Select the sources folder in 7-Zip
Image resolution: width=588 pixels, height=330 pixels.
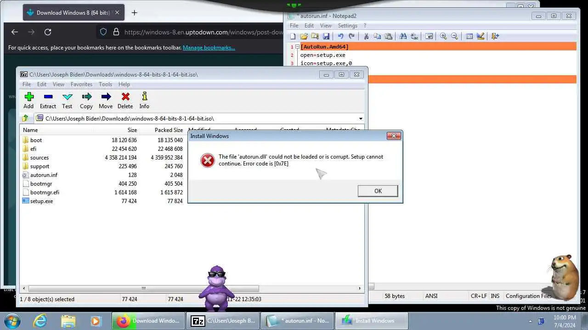40,158
